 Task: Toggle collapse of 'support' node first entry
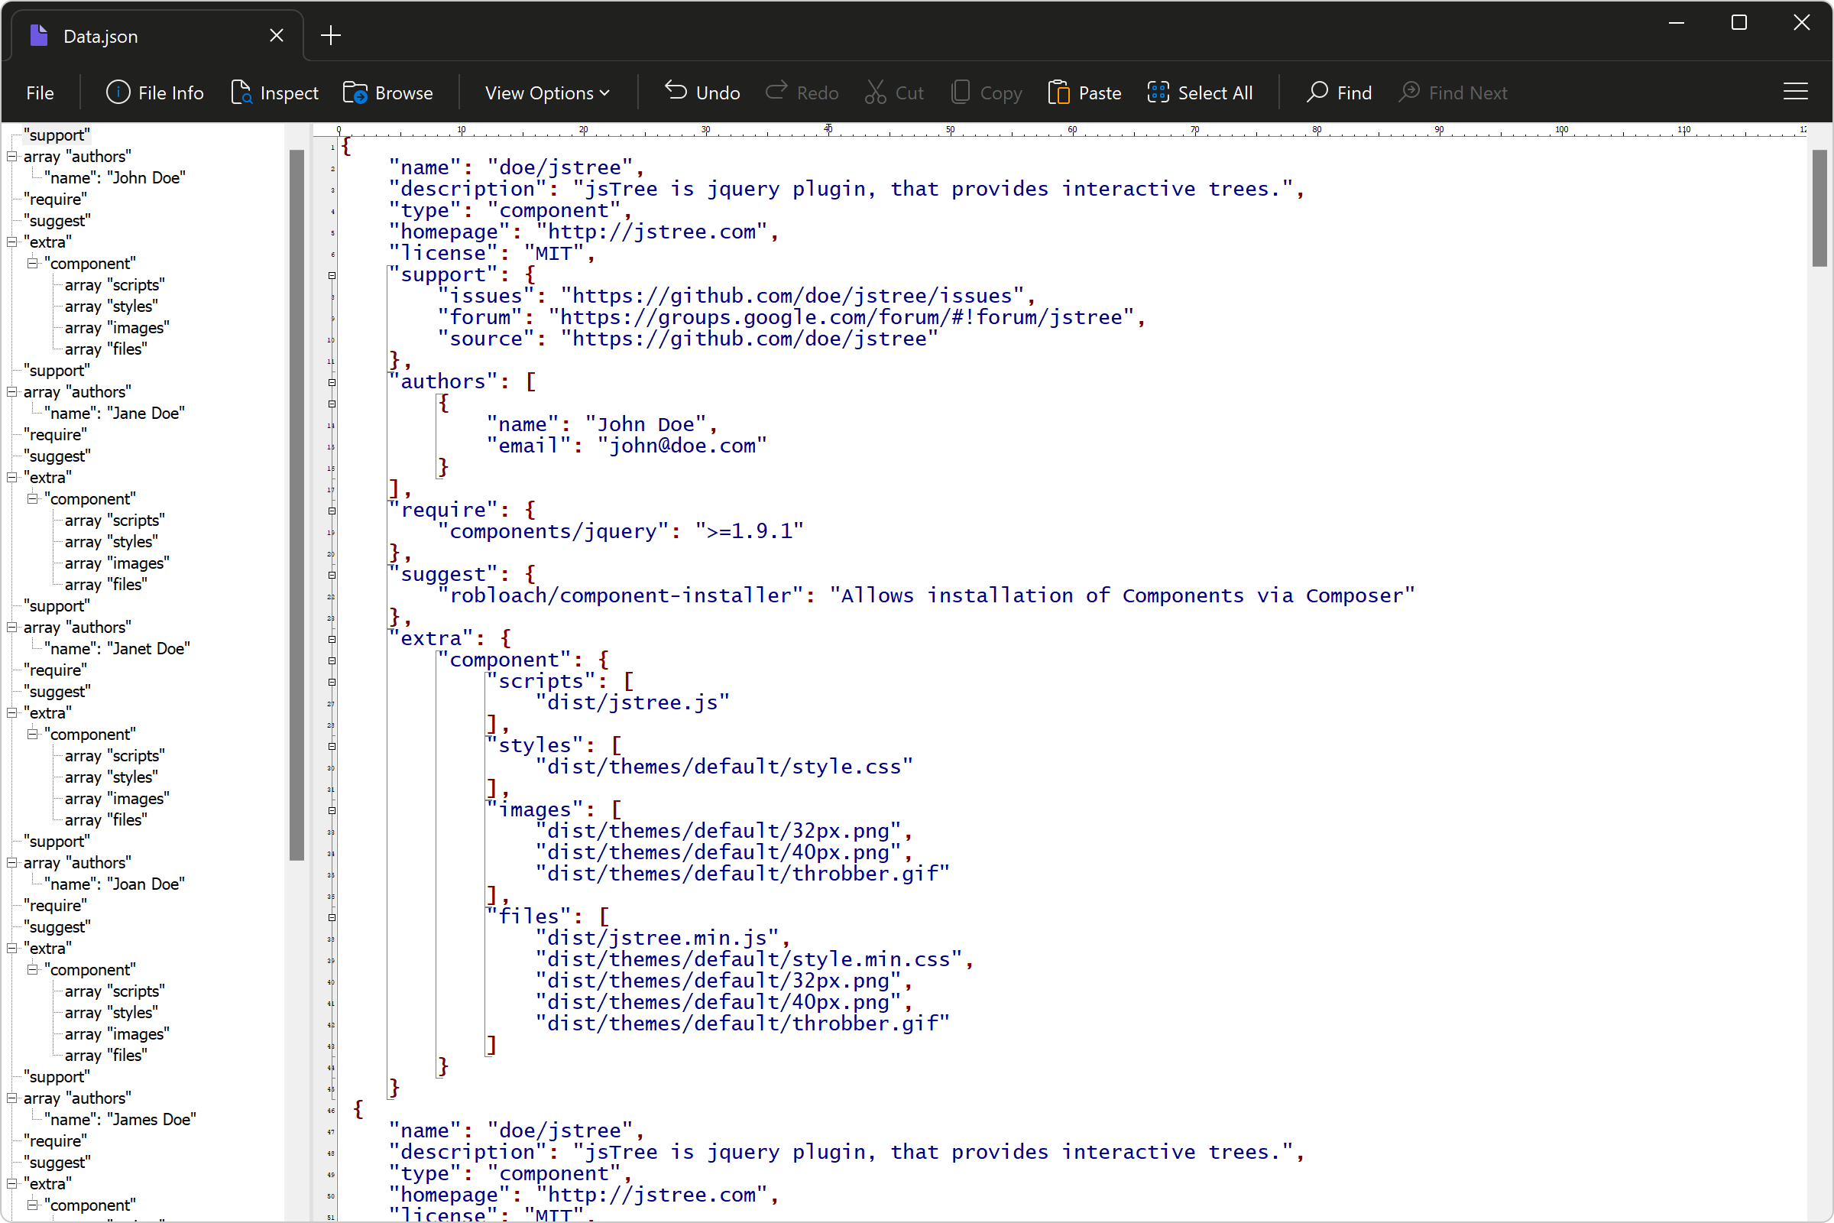pyautogui.click(x=57, y=135)
